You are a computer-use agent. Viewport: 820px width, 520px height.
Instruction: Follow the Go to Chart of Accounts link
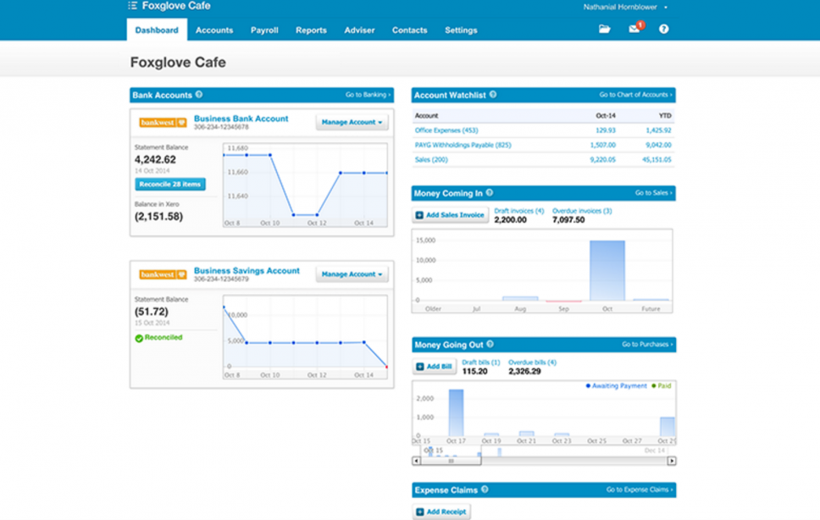click(635, 95)
